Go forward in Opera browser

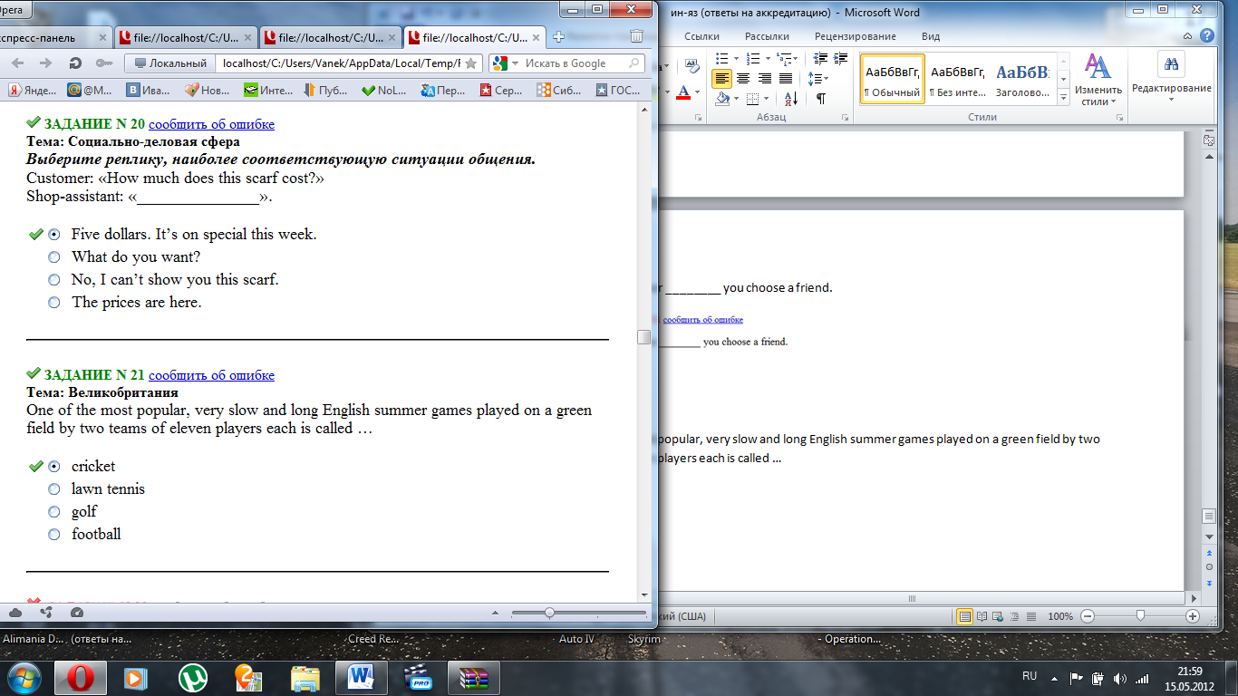click(x=45, y=63)
